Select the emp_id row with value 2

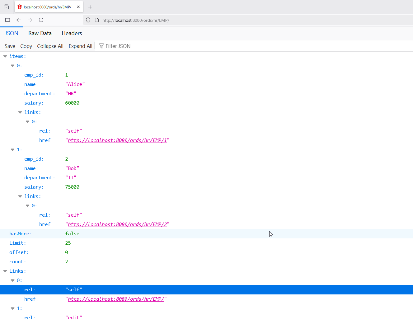(x=206, y=159)
